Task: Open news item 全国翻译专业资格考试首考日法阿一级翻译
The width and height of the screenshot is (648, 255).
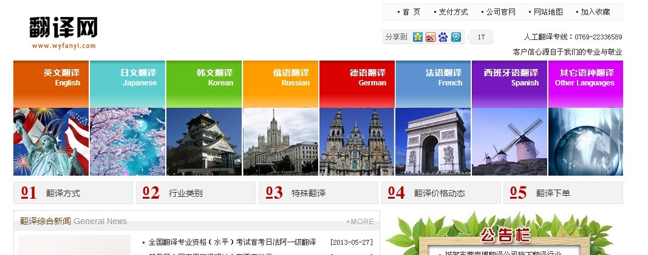Action: tap(232, 242)
